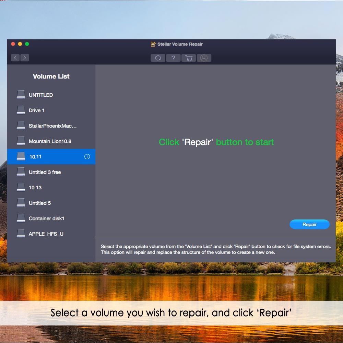Click drive icon beside UNTITLED

point(21,95)
